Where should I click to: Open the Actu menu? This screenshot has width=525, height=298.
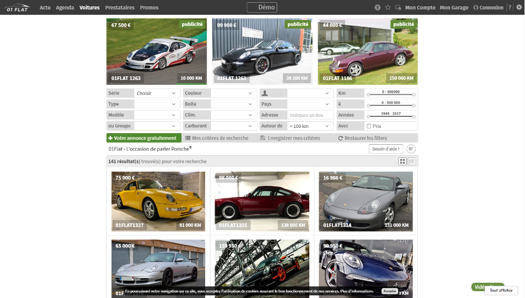tap(45, 7)
